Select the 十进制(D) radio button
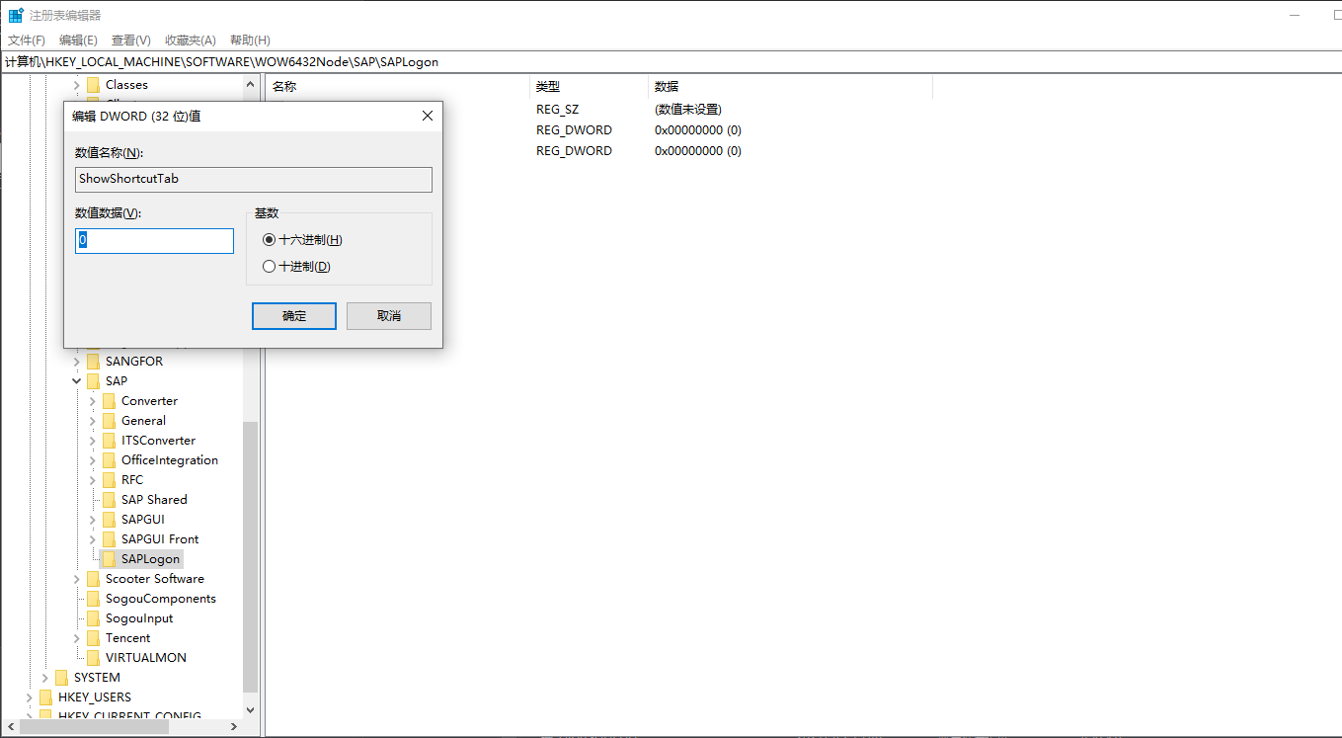1342x738 pixels. click(268, 266)
